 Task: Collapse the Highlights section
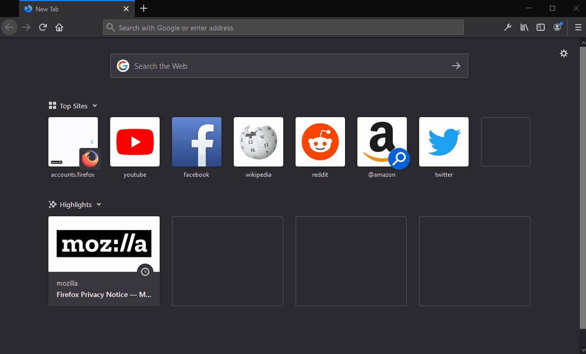tap(98, 204)
